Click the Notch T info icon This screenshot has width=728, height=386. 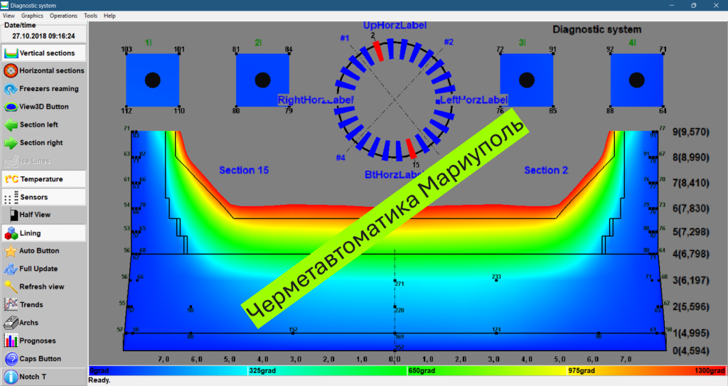point(11,377)
